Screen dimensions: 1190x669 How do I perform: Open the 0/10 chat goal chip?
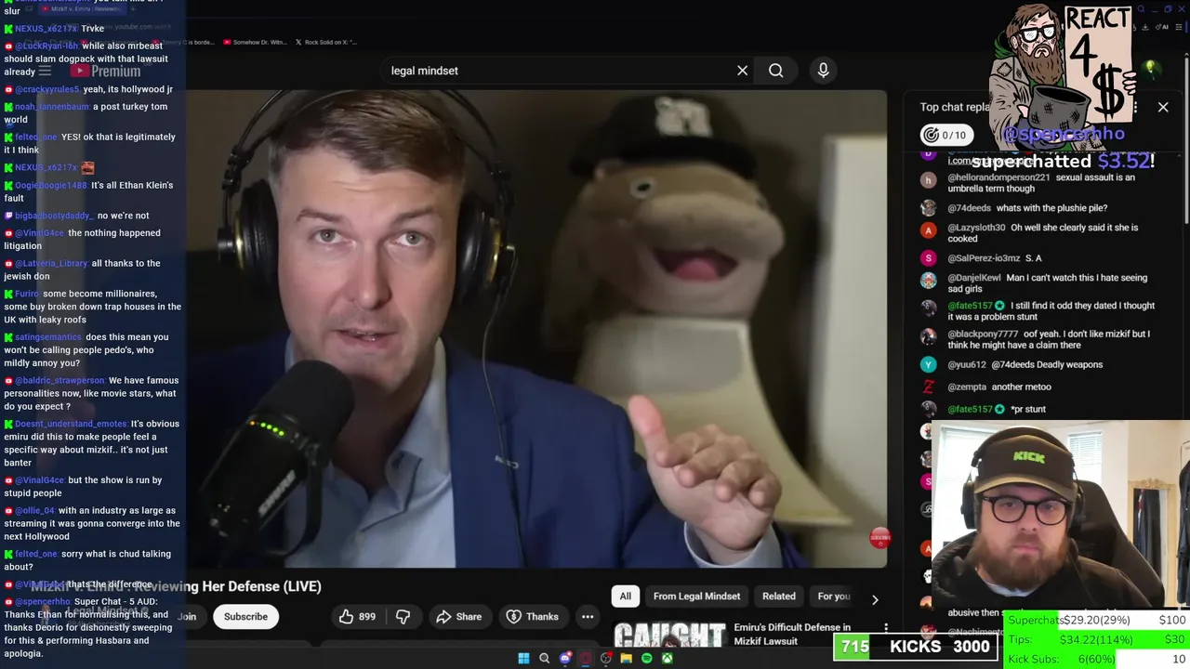tap(945, 135)
